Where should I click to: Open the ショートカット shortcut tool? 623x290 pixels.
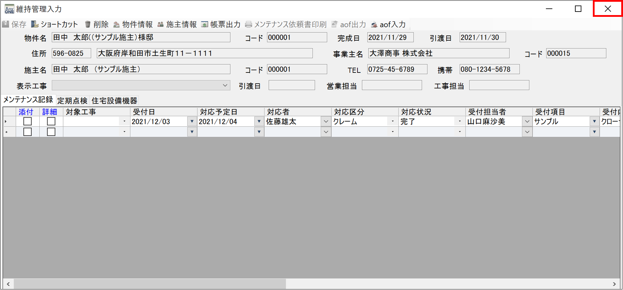point(35,25)
